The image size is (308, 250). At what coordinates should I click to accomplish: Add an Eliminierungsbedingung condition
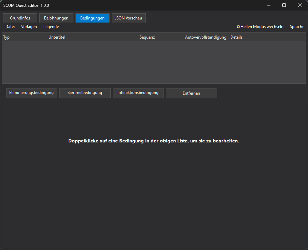point(31,93)
